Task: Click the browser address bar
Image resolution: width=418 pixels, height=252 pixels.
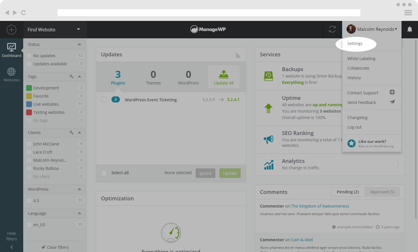Action: tap(209, 12)
